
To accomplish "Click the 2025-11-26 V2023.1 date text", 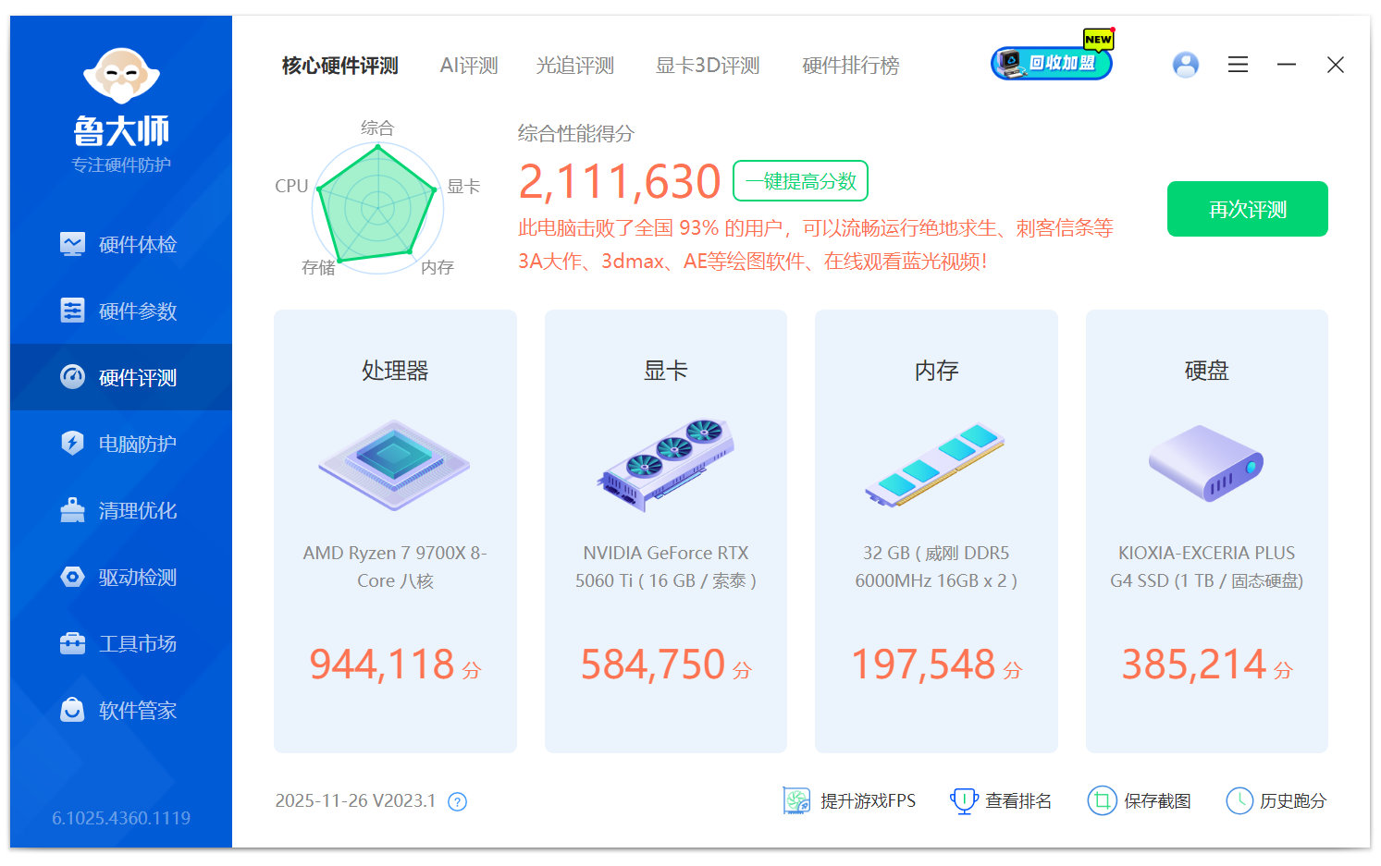I will click(x=355, y=800).
